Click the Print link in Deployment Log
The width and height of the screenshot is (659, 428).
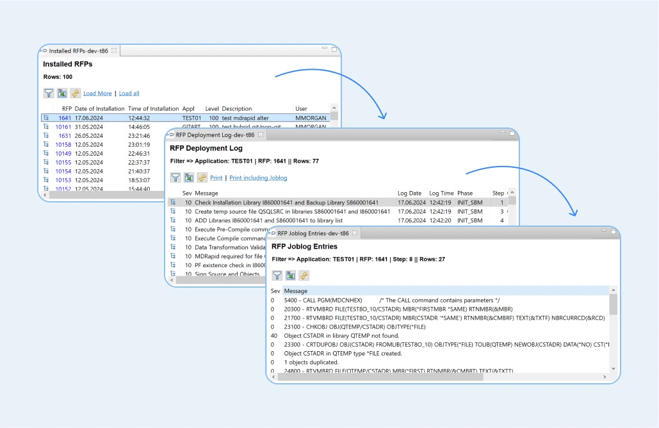pos(216,178)
